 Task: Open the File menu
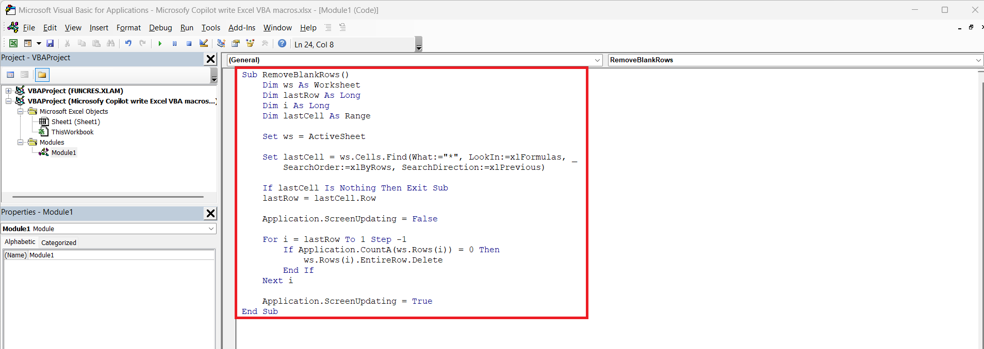pyautogui.click(x=29, y=28)
